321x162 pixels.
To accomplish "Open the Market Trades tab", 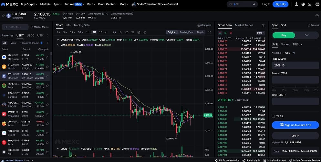I will (244, 25).
